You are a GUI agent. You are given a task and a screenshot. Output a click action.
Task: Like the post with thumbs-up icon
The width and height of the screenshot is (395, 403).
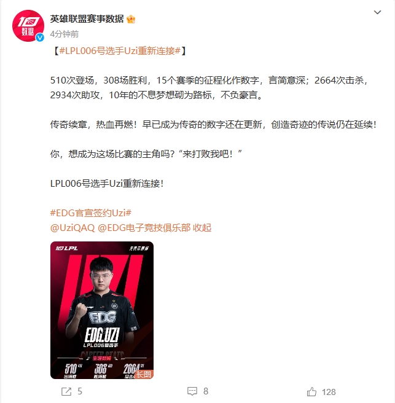pyautogui.click(x=311, y=392)
